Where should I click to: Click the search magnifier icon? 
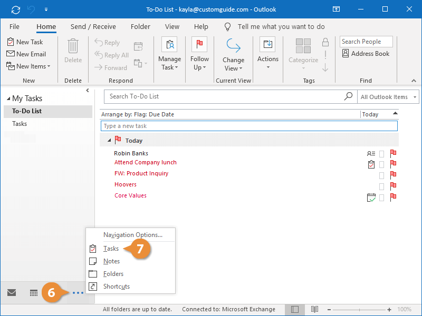click(x=349, y=96)
